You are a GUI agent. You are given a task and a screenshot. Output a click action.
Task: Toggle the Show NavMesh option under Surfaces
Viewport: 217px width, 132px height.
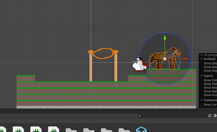click(x=210, y=67)
